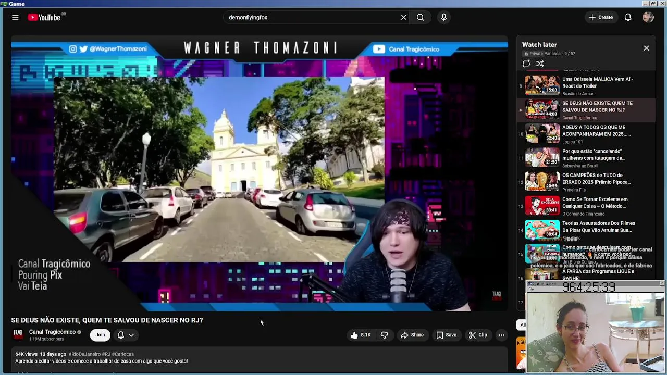
Task: Open the #Cariocas hashtag link
Action: [123, 354]
